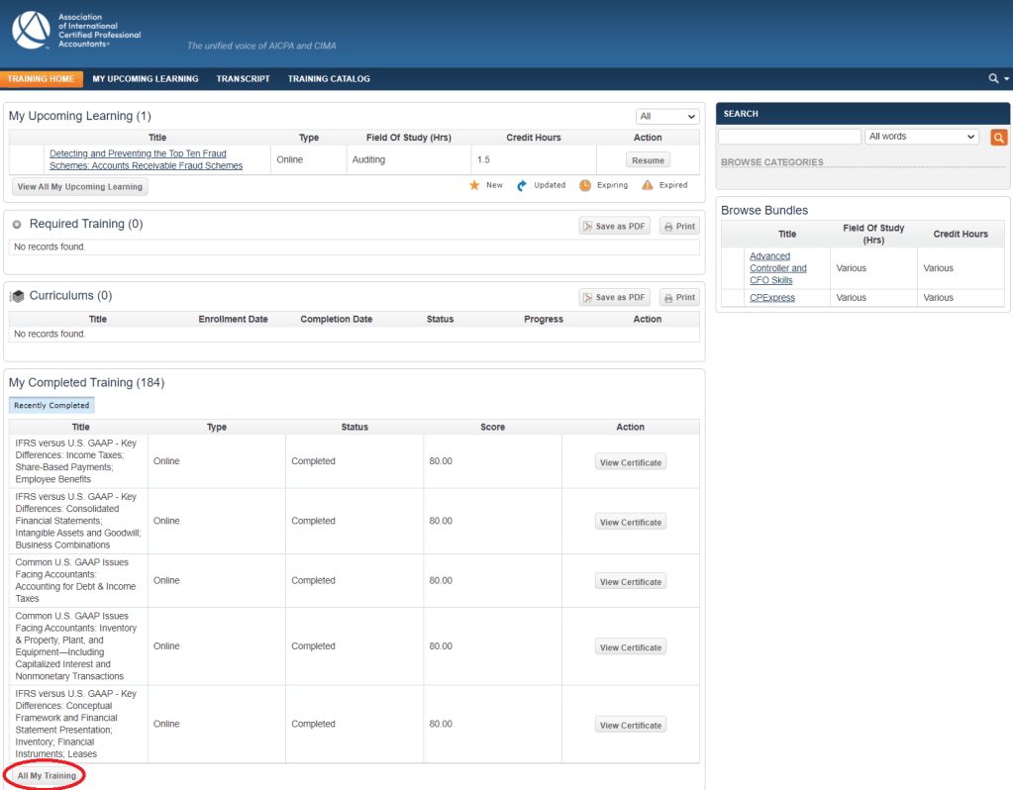This screenshot has height=790, width=1013.
Task: Click the orange search magnifier button
Action: (x=998, y=138)
